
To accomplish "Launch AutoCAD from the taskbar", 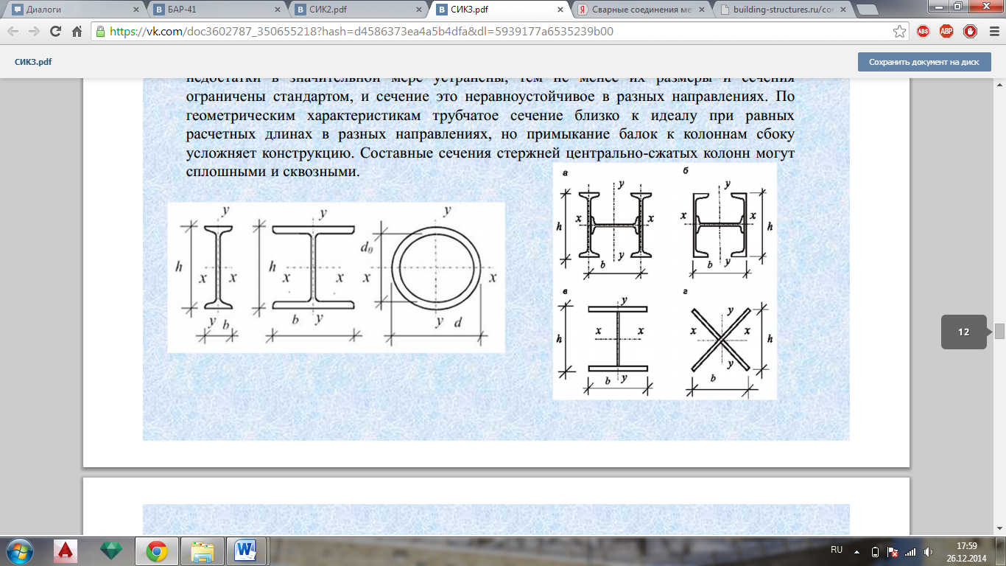I will (x=66, y=551).
